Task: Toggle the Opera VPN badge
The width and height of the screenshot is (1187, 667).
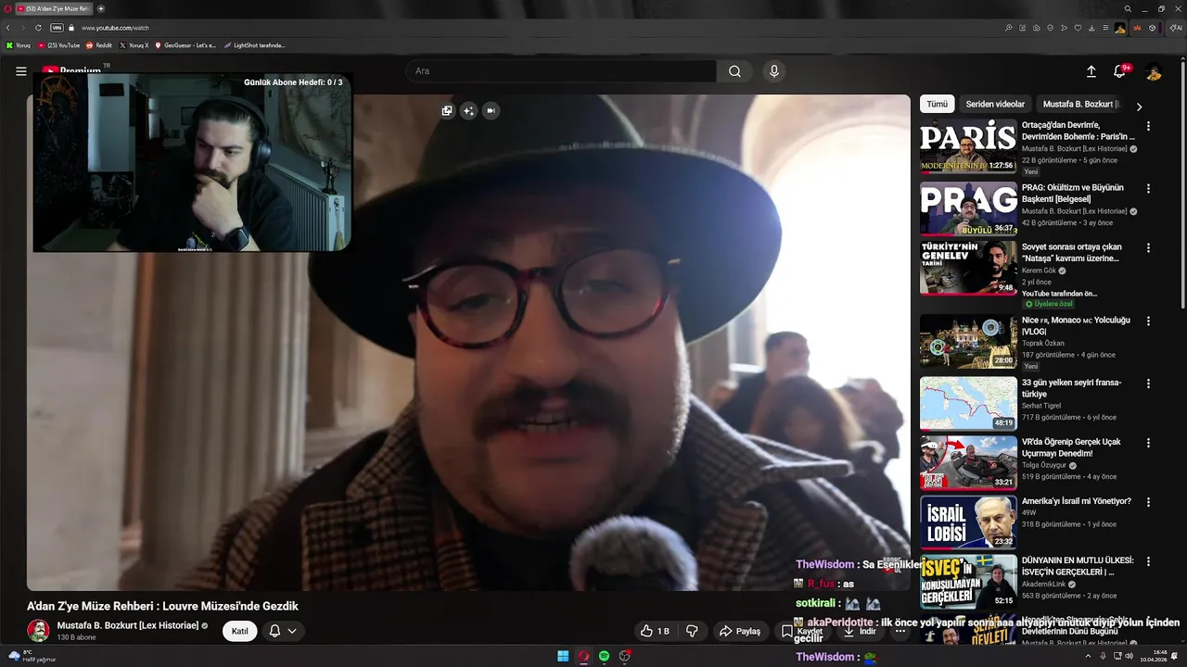Action: (x=57, y=28)
